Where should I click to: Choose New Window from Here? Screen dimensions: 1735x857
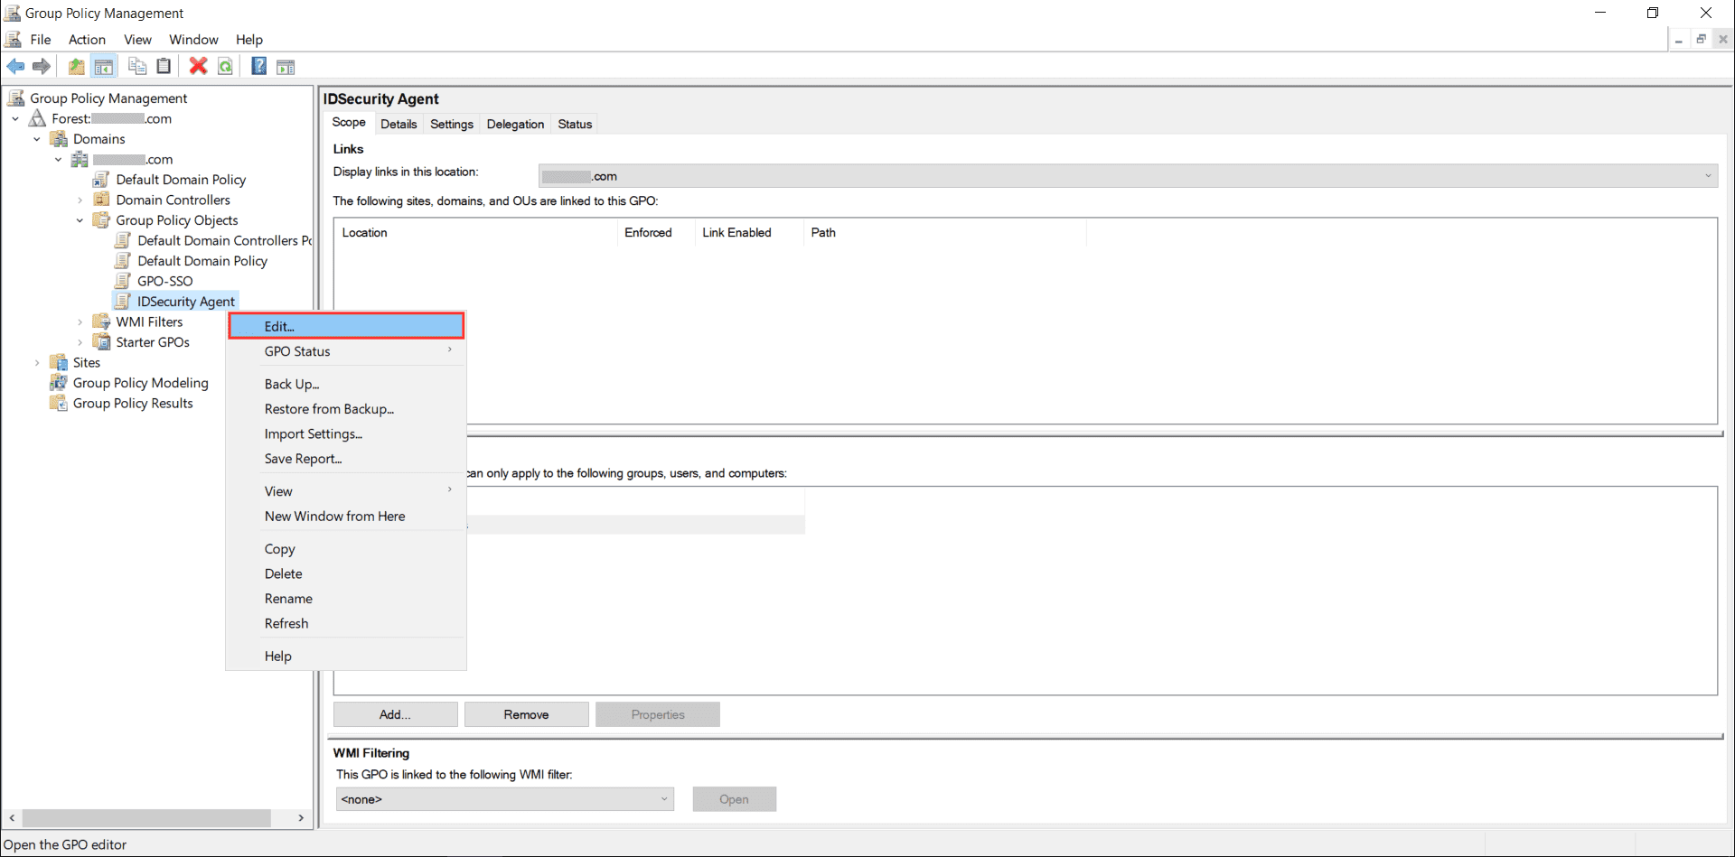point(346,517)
